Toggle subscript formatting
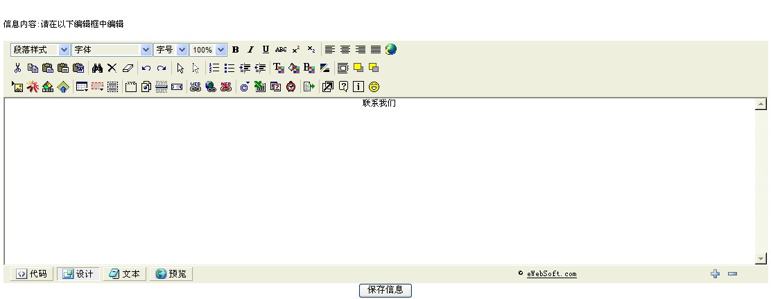 (311, 50)
